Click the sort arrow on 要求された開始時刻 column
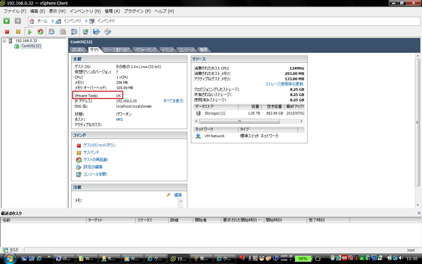Screen dimensions: 422x264 click(x=260, y=220)
